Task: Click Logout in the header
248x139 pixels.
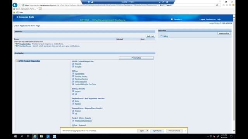Action: 202,19
